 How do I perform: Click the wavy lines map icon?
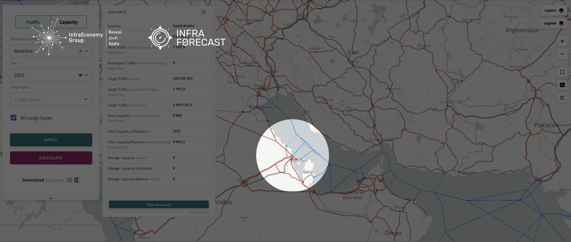pyautogui.click(x=562, y=98)
